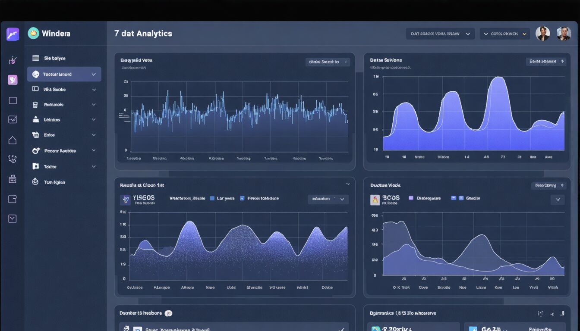Open the CODS CHINCK dropdown in header
The height and width of the screenshot is (331, 580).
(505, 34)
